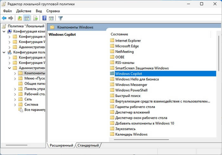Viewport: 222px width, 155px height.
Task: Select Гаджеты рабочего стола entry
Action: tap(135, 107)
